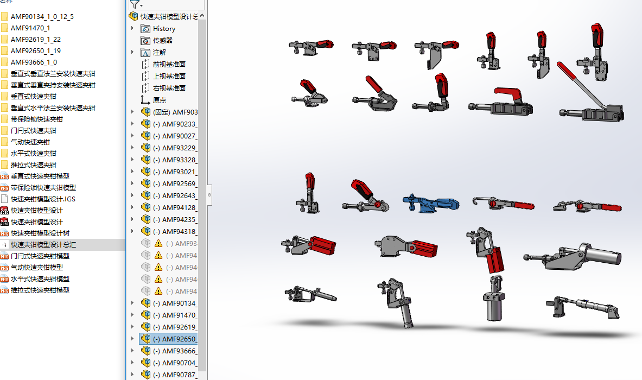Screen dimensions: 642x380
Task: Expand the AMF90233 component node
Action: pos(132,124)
